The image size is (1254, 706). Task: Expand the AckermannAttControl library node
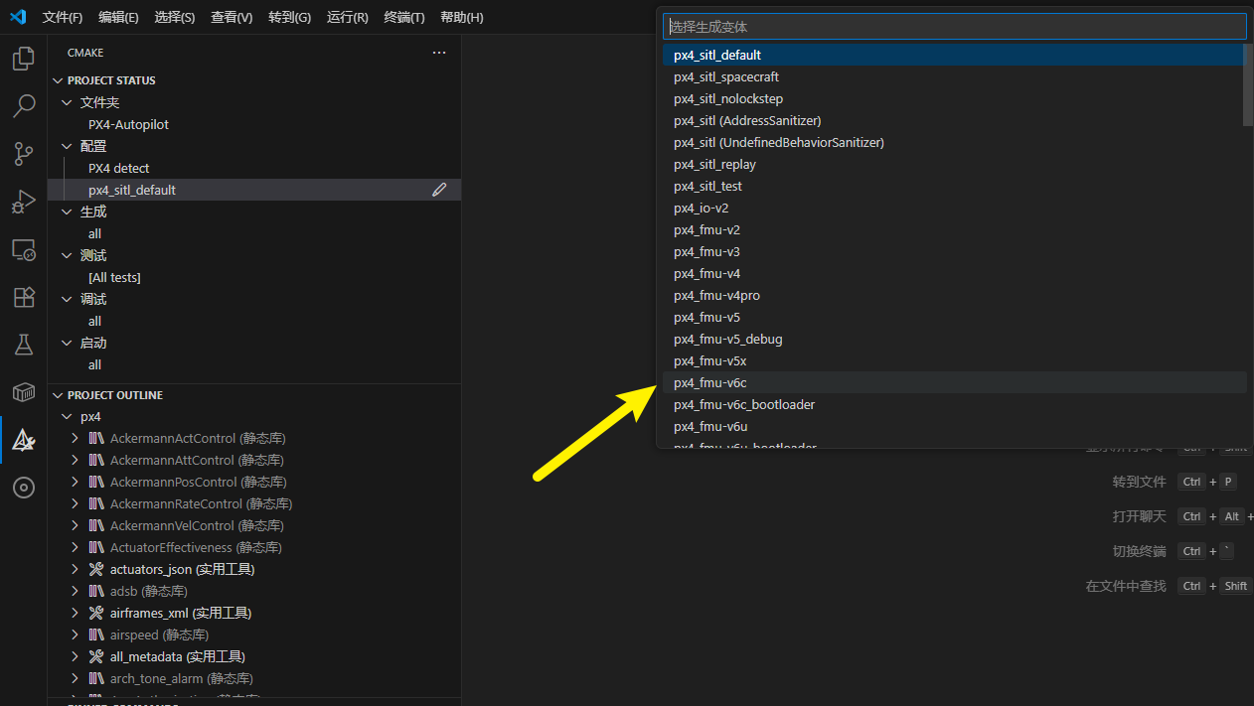pos(76,460)
